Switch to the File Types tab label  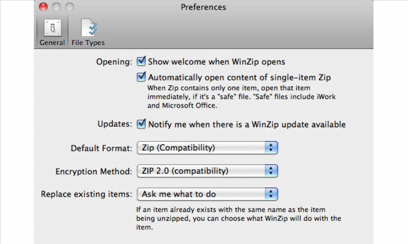88,43
